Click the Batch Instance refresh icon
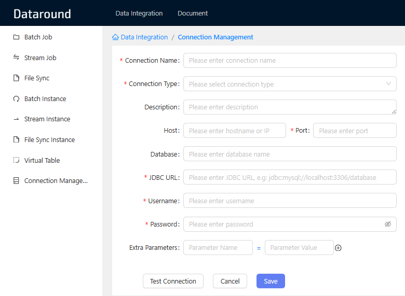The width and height of the screenshot is (405, 296). click(16, 98)
